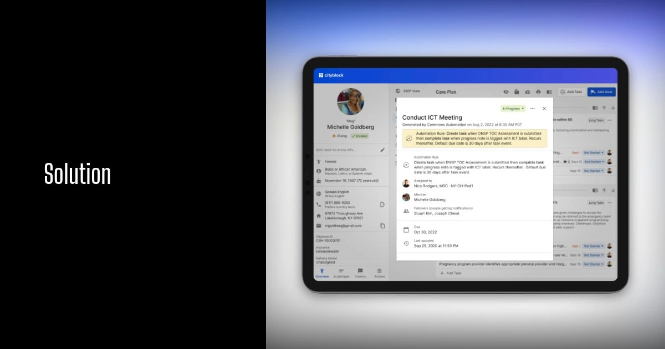This screenshot has height=349, width=665.
Task: Open the first goal's three-dot menu
Action: click(x=610, y=120)
